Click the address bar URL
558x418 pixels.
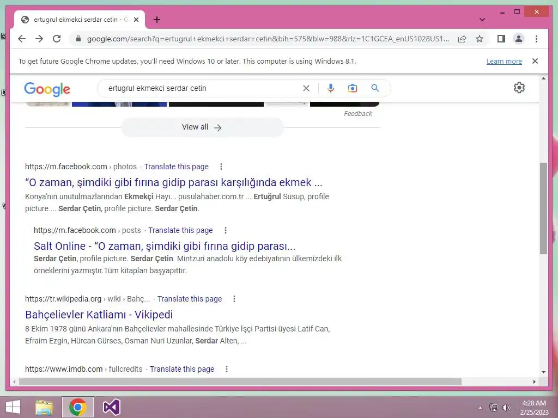268,39
